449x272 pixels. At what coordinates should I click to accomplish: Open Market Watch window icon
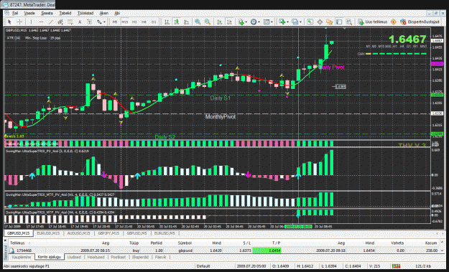(x=310, y=22)
